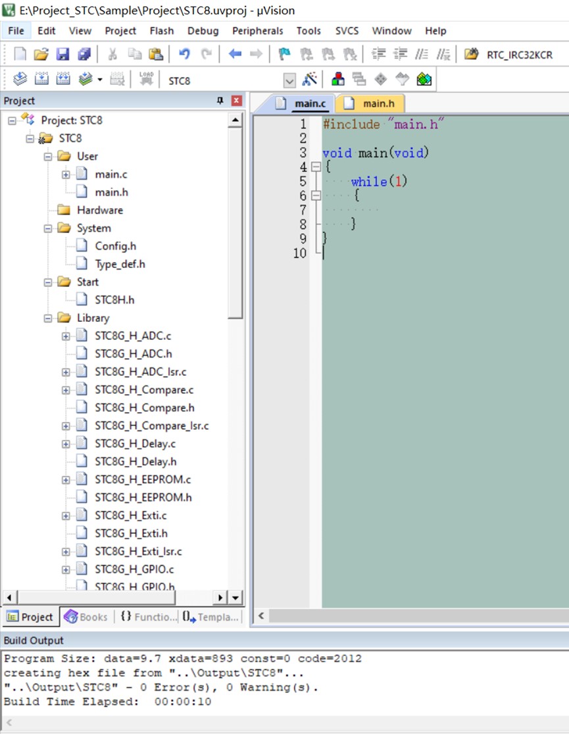569x734 pixels.
Task: Rebuild all target files
Action: click(63, 79)
